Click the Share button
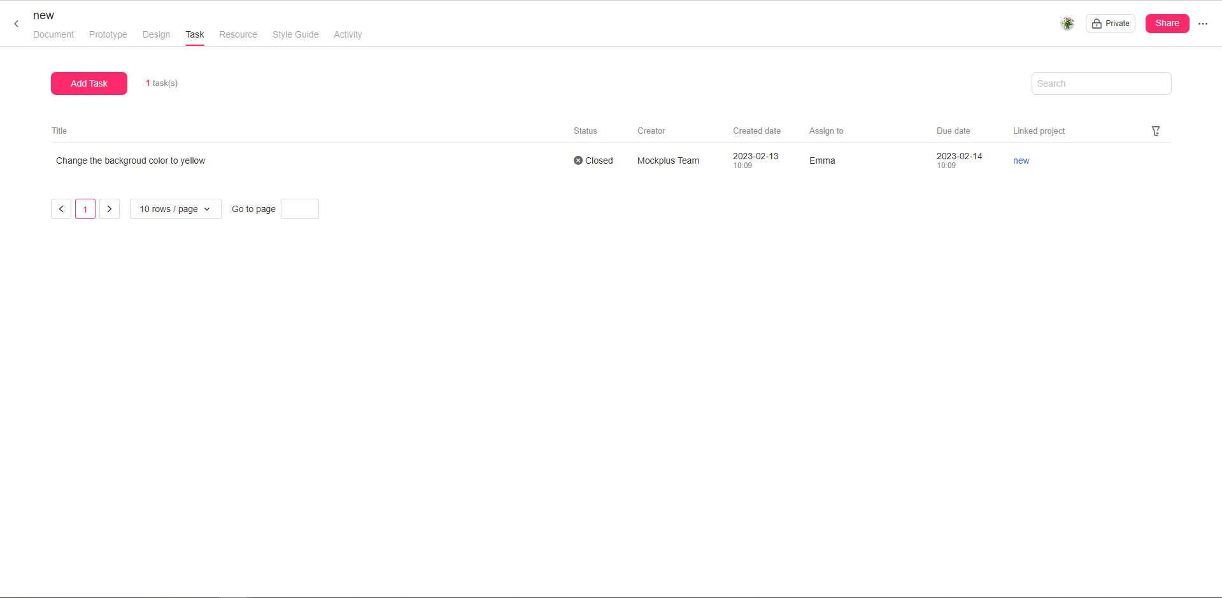Image resolution: width=1222 pixels, height=598 pixels. click(x=1167, y=24)
